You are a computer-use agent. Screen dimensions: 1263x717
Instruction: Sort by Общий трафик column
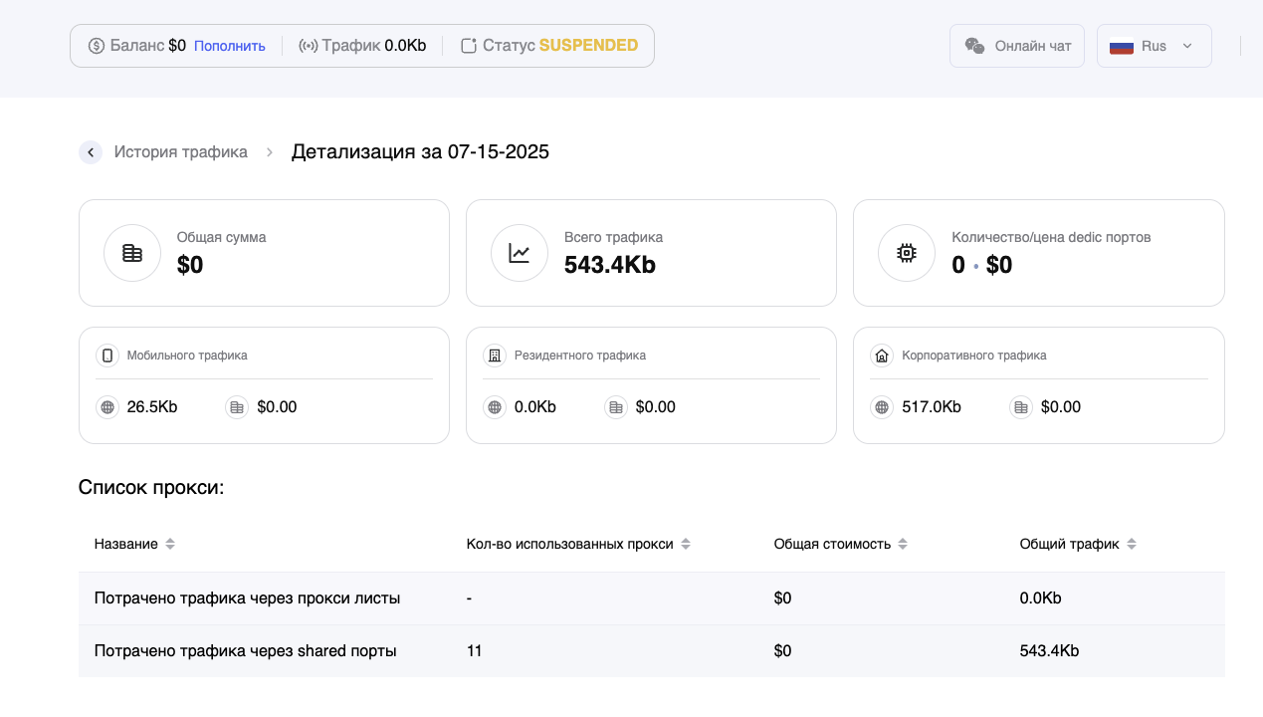pos(1131,545)
